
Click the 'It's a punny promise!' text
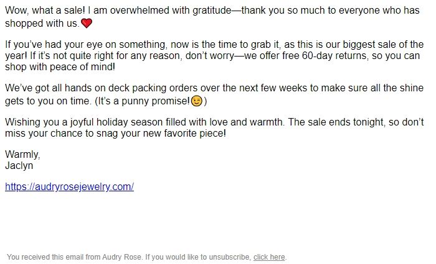click(144, 101)
